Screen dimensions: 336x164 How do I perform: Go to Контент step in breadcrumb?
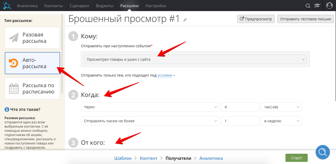148,158
